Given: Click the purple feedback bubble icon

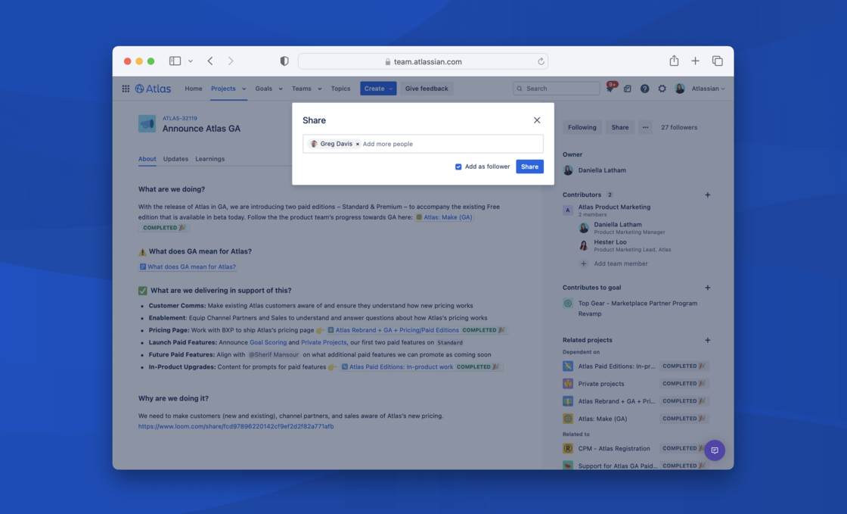Looking at the screenshot, I should 715,450.
